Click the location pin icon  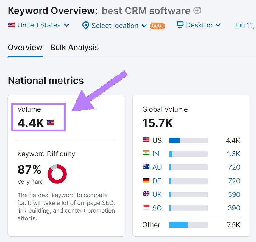(85, 26)
